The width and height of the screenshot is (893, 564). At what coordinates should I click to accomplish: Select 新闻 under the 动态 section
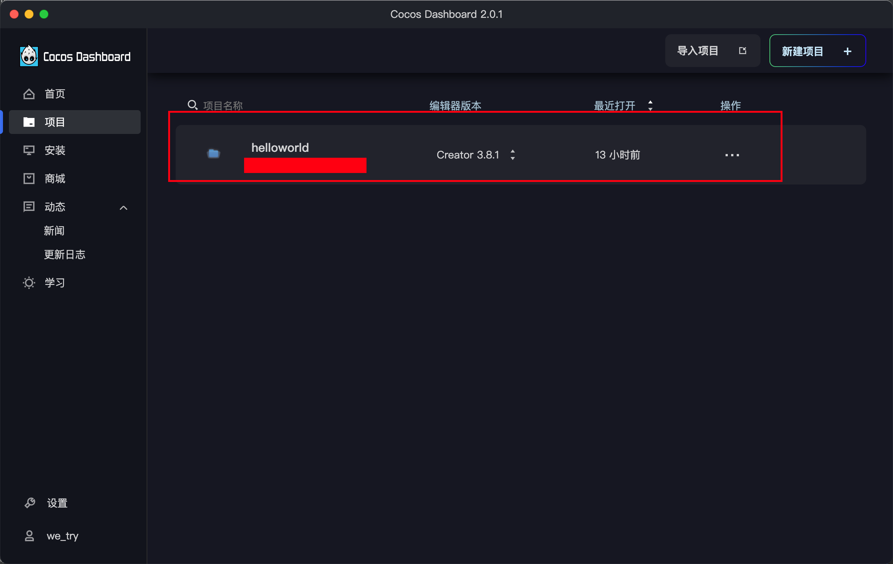[54, 231]
